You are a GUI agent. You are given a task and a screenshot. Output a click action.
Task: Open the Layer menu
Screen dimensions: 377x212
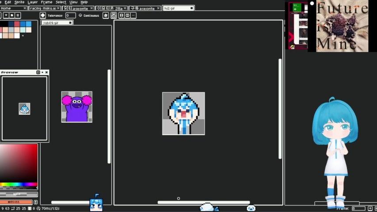click(32, 2)
